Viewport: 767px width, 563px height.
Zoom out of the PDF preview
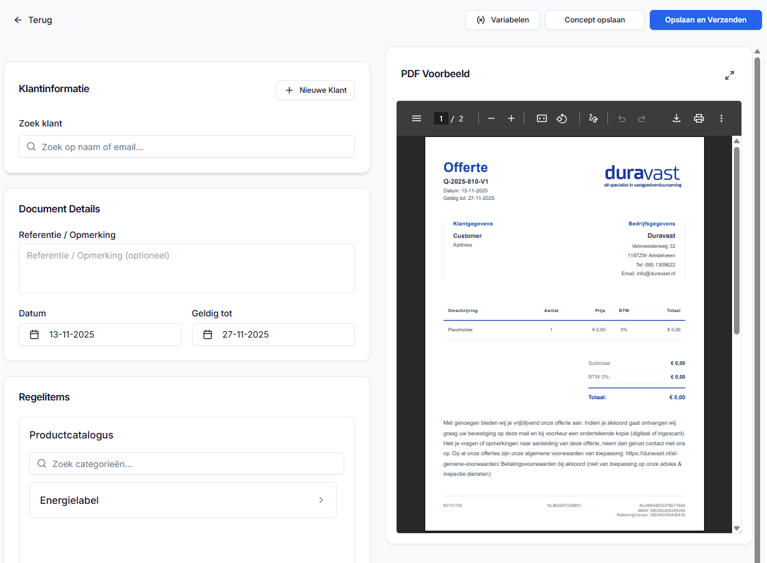click(x=491, y=118)
